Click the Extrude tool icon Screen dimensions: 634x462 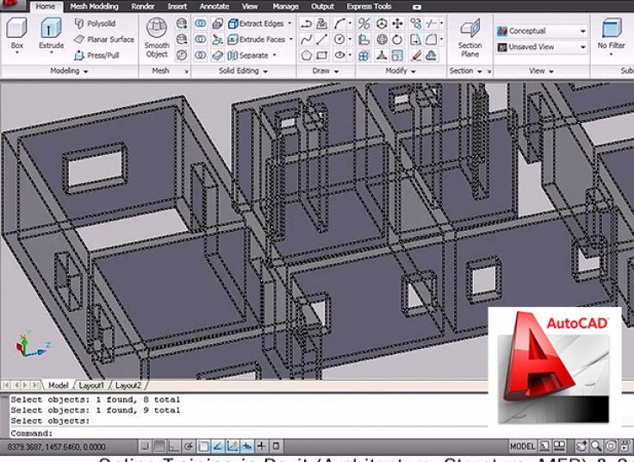point(51,33)
